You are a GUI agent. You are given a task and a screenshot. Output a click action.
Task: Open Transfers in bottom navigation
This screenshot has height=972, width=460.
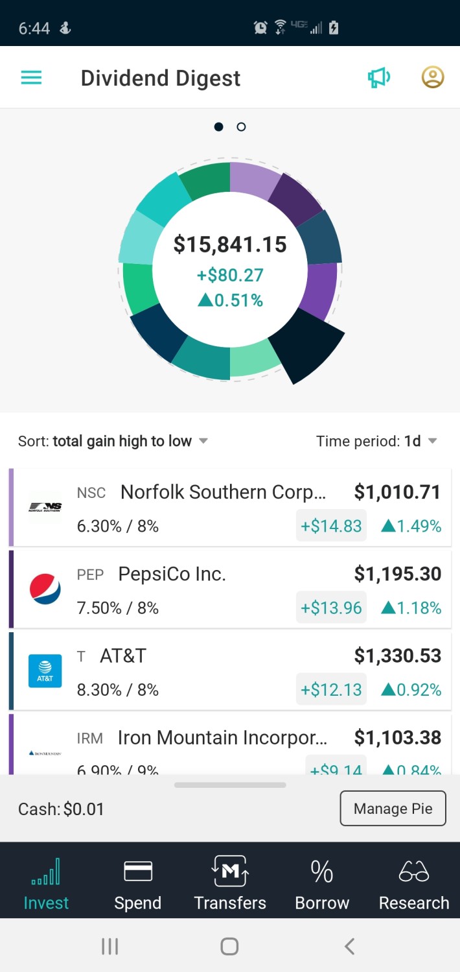point(230,883)
